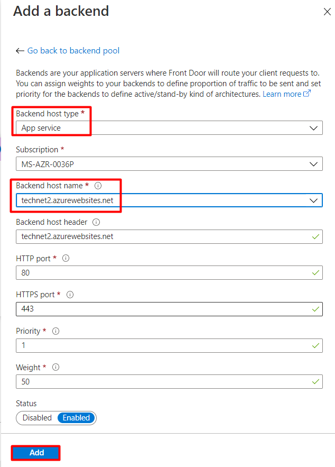Click the Add button
The height and width of the screenshot is (467, 335).
[x=36, y=453]
